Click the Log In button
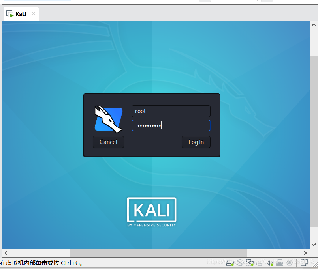The width and height of the screenshot is (318, 269). click(196, 142)
